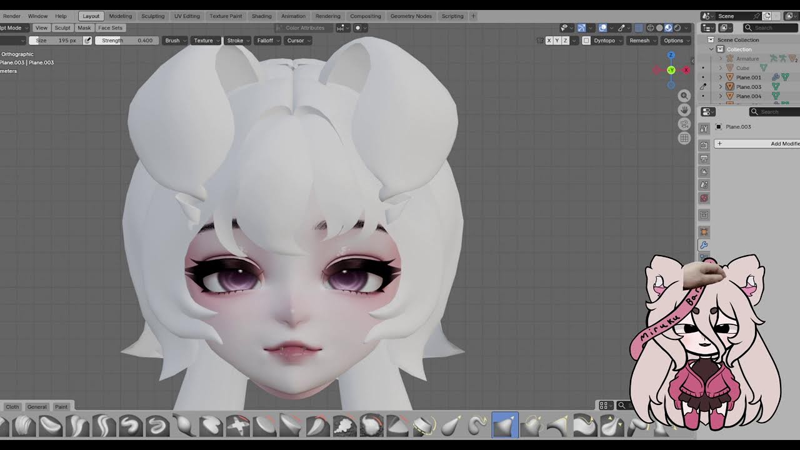Open the Scene properties tab
Screen dimensions: 800x450
click(704, 185)
